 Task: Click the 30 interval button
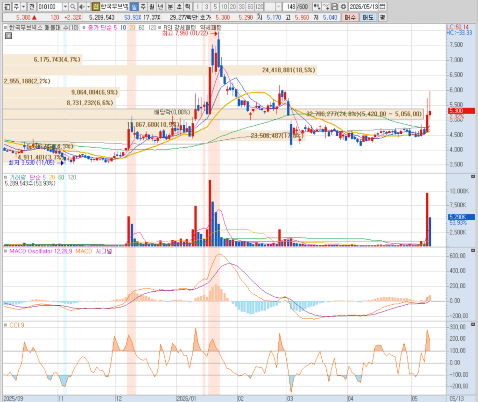(x=242, y=7)
